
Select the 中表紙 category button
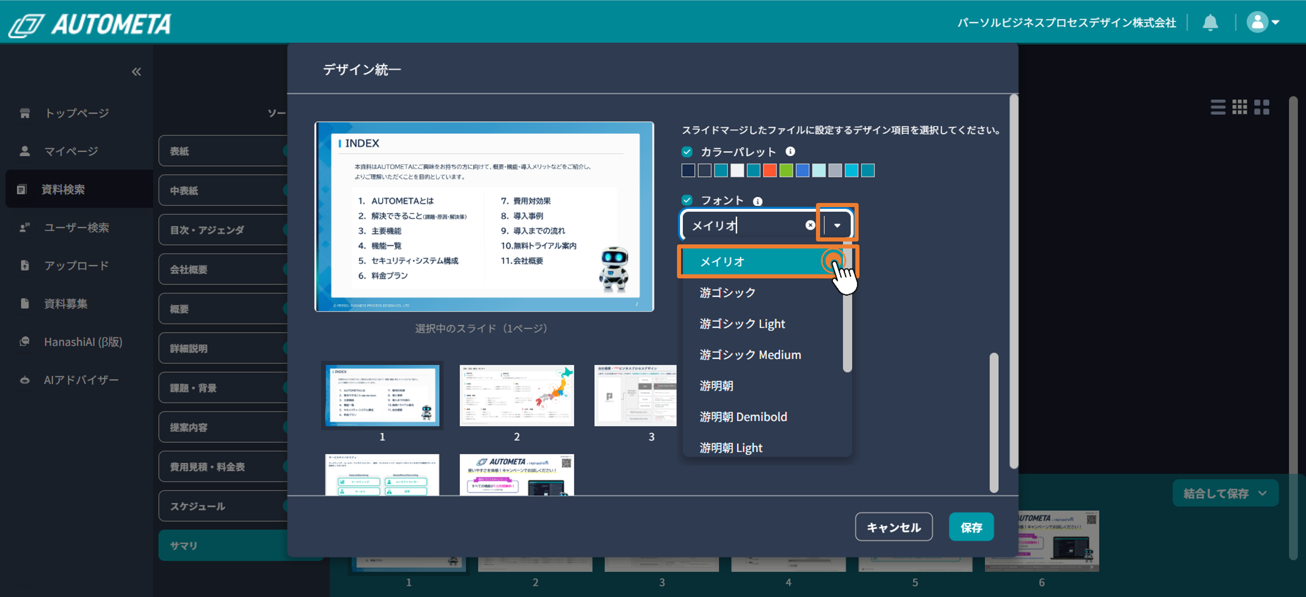(x=223, y=190)
